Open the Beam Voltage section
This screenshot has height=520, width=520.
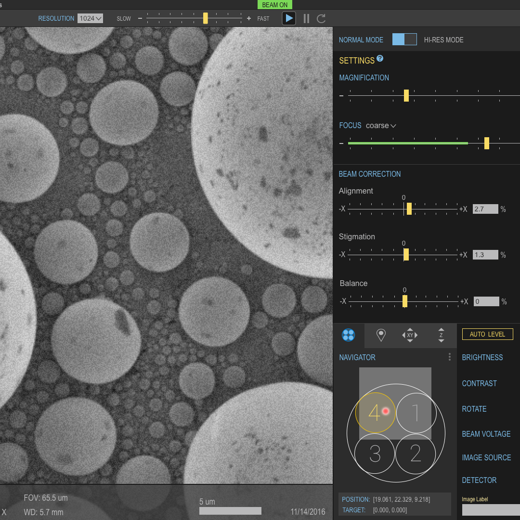(486, 434)
